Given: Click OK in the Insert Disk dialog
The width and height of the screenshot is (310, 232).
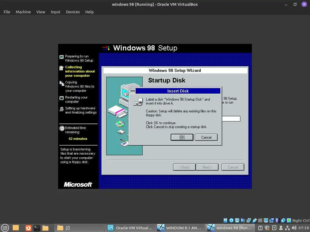Looking at the screenshot, I should [182, 137].
